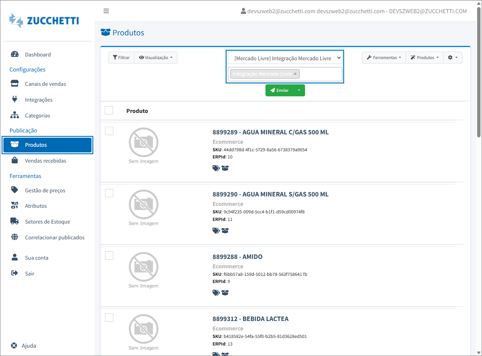Go to Canais de vendas menu item
This screenshot has height=356, width=482.
(45, 84)
